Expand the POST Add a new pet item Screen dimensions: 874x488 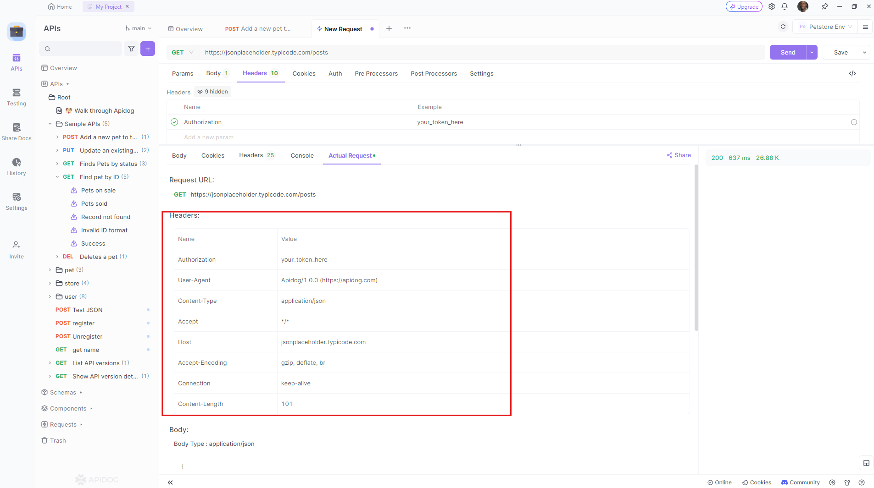(57, 137)
